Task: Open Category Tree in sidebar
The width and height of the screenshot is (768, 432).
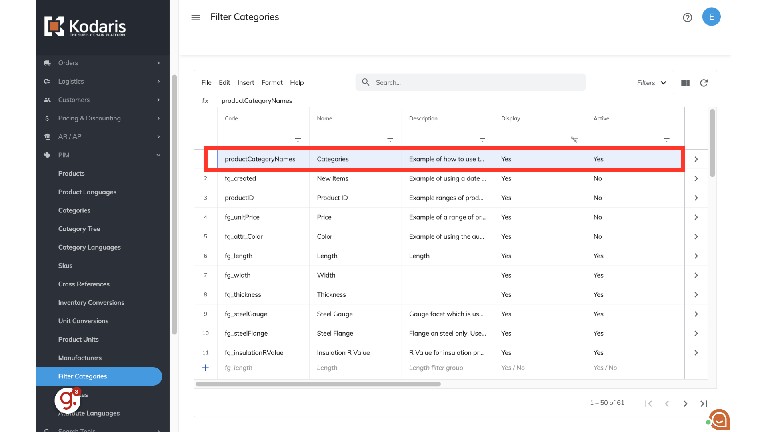Action: click(x=79, y=229)
